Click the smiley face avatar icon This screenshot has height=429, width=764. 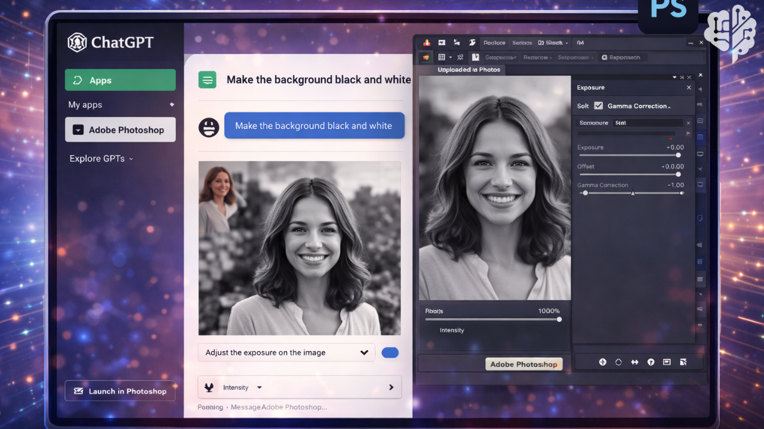(208, 127)
